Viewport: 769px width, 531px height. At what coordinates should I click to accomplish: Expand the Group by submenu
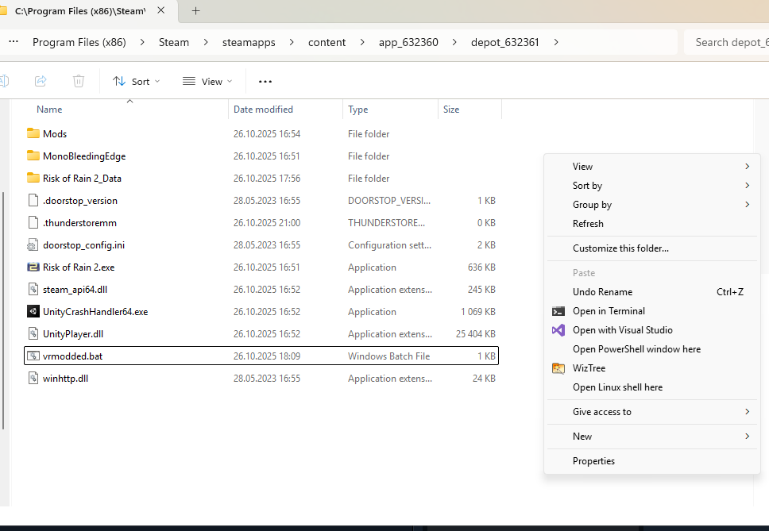click(x=652, y=205)
